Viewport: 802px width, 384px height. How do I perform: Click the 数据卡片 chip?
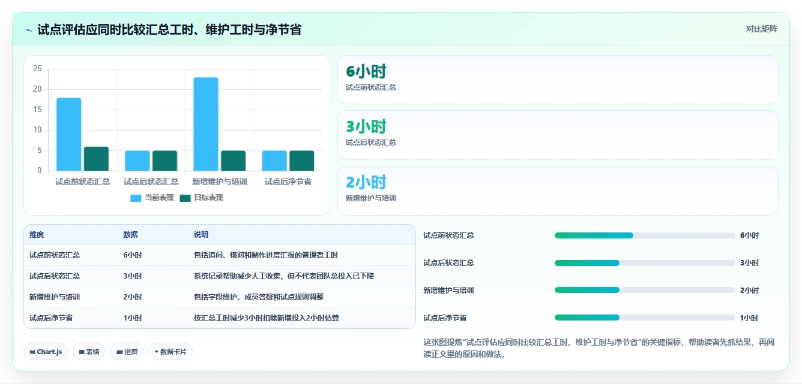pyautogui.click(x=170, y=352)
